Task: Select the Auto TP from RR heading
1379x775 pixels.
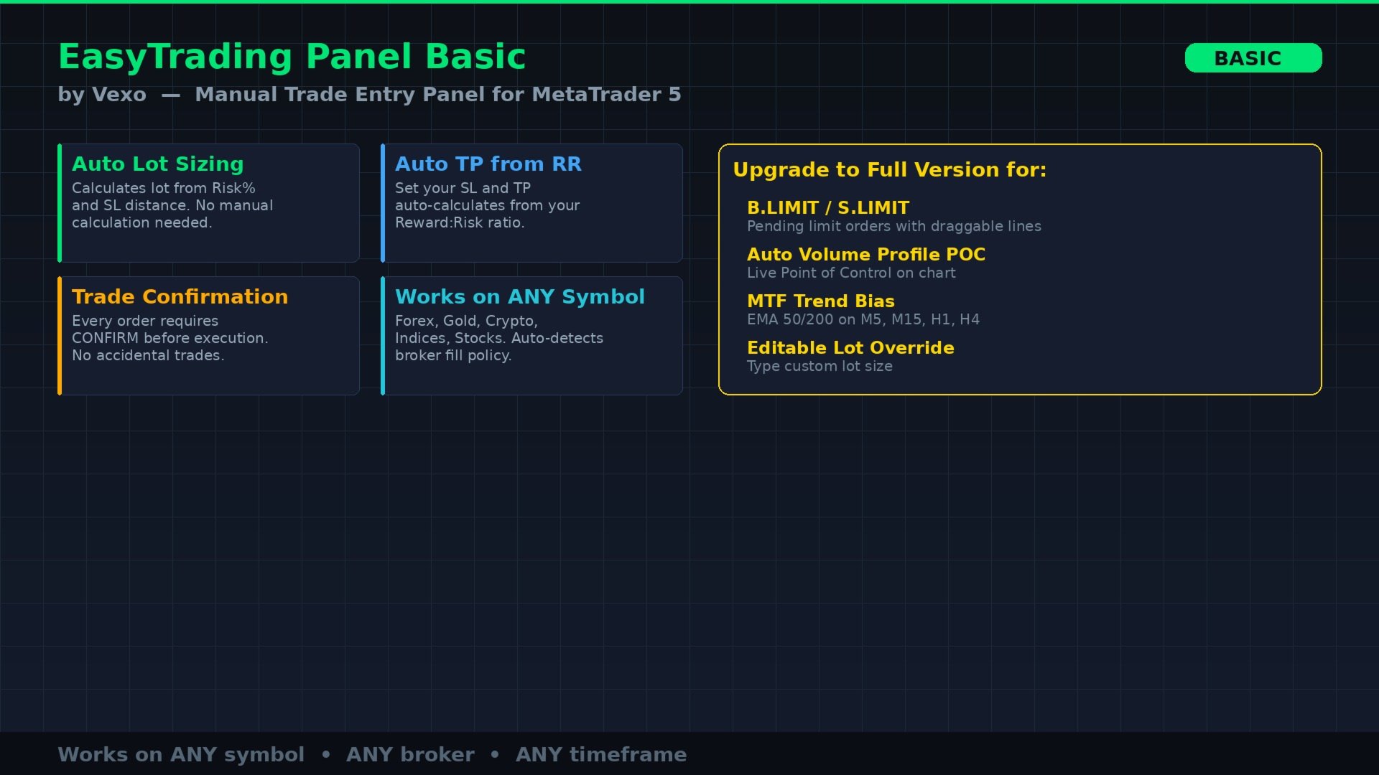Action: 488,164
